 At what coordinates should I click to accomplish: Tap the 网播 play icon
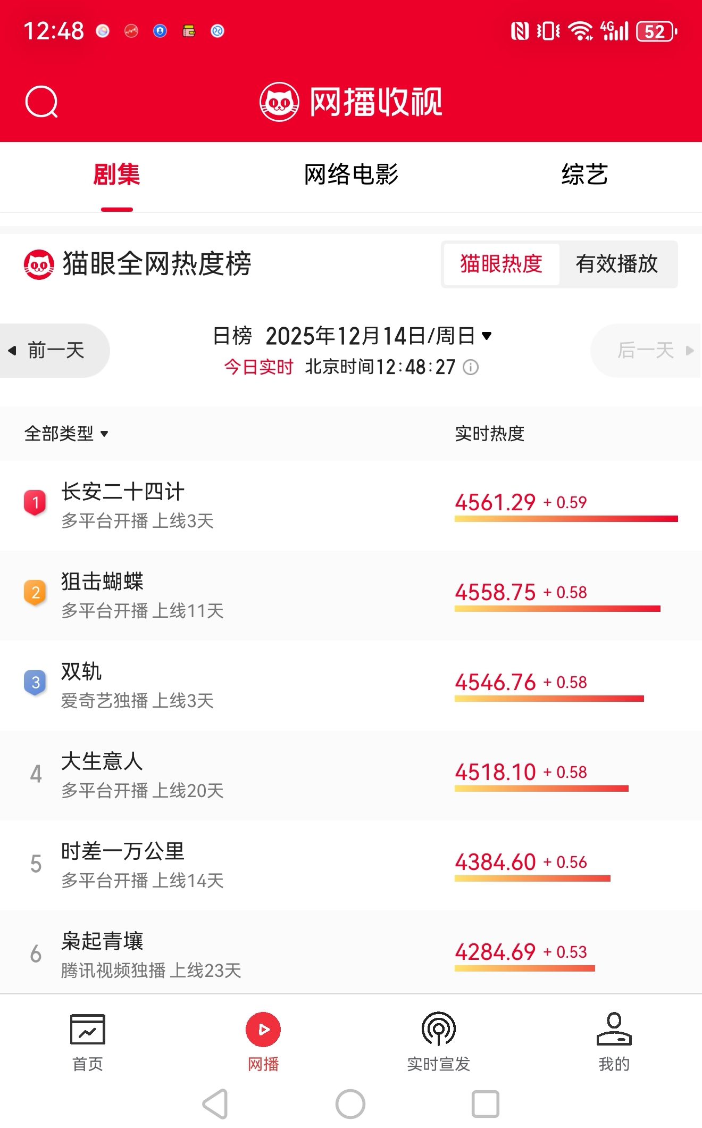click(x=263, y=1029)
